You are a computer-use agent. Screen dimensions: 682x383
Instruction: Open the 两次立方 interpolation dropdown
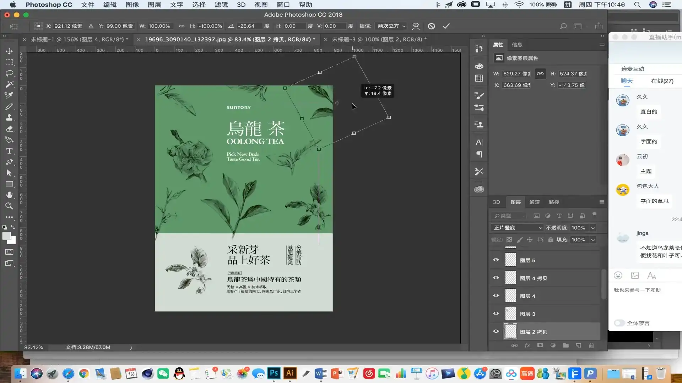pyautogui.click(x=390, y=26)
